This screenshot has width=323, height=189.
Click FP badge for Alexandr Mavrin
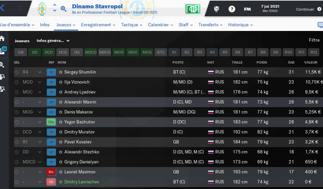click(51, 102)
